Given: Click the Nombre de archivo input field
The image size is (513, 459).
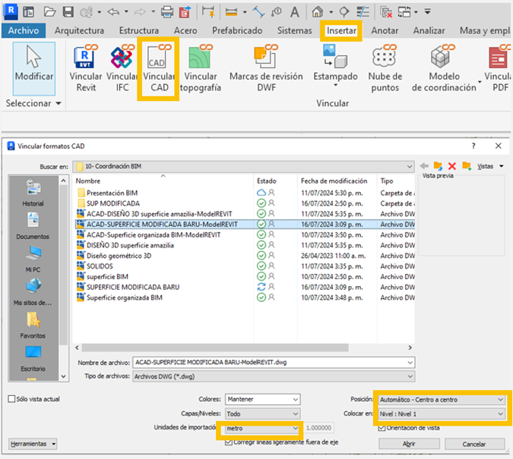Looking at the screenshot, I should pos(274,363).
